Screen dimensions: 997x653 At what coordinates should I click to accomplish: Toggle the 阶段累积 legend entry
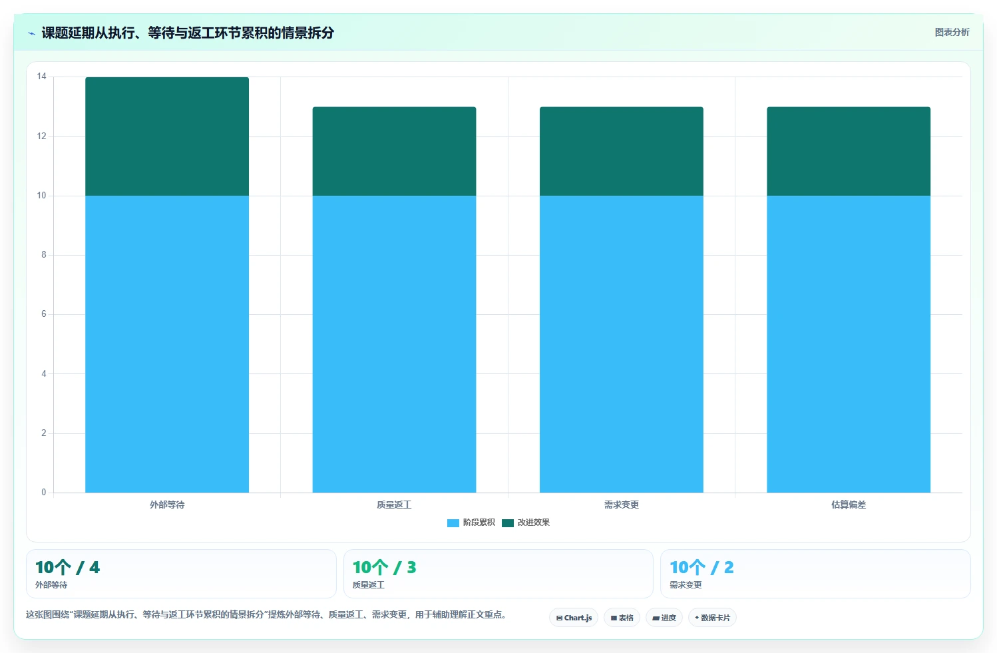click(471, 523)
